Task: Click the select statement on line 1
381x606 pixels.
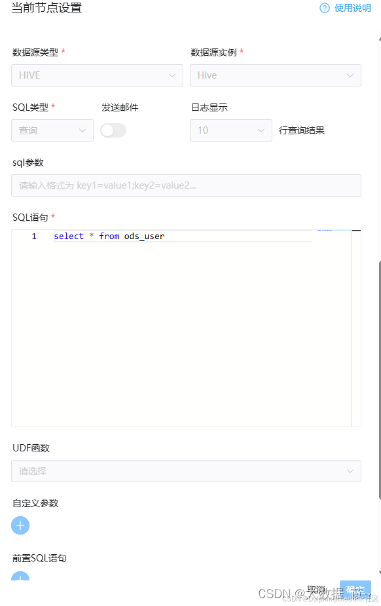Action: point(109,236)
